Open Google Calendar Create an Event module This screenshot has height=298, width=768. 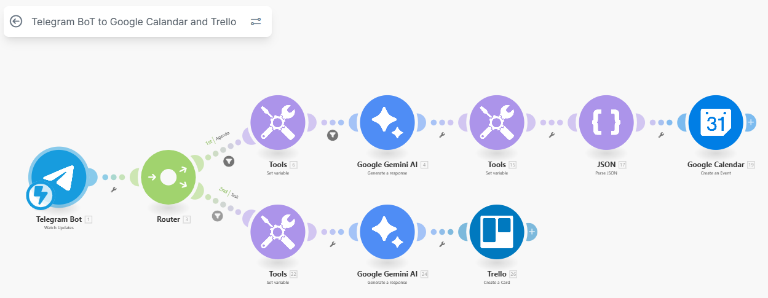tap(716, 123)
